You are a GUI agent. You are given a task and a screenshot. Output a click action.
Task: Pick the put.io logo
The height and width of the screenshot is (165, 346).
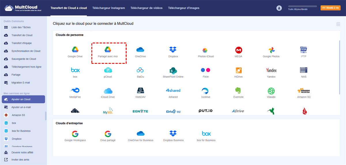click(206, 111)
